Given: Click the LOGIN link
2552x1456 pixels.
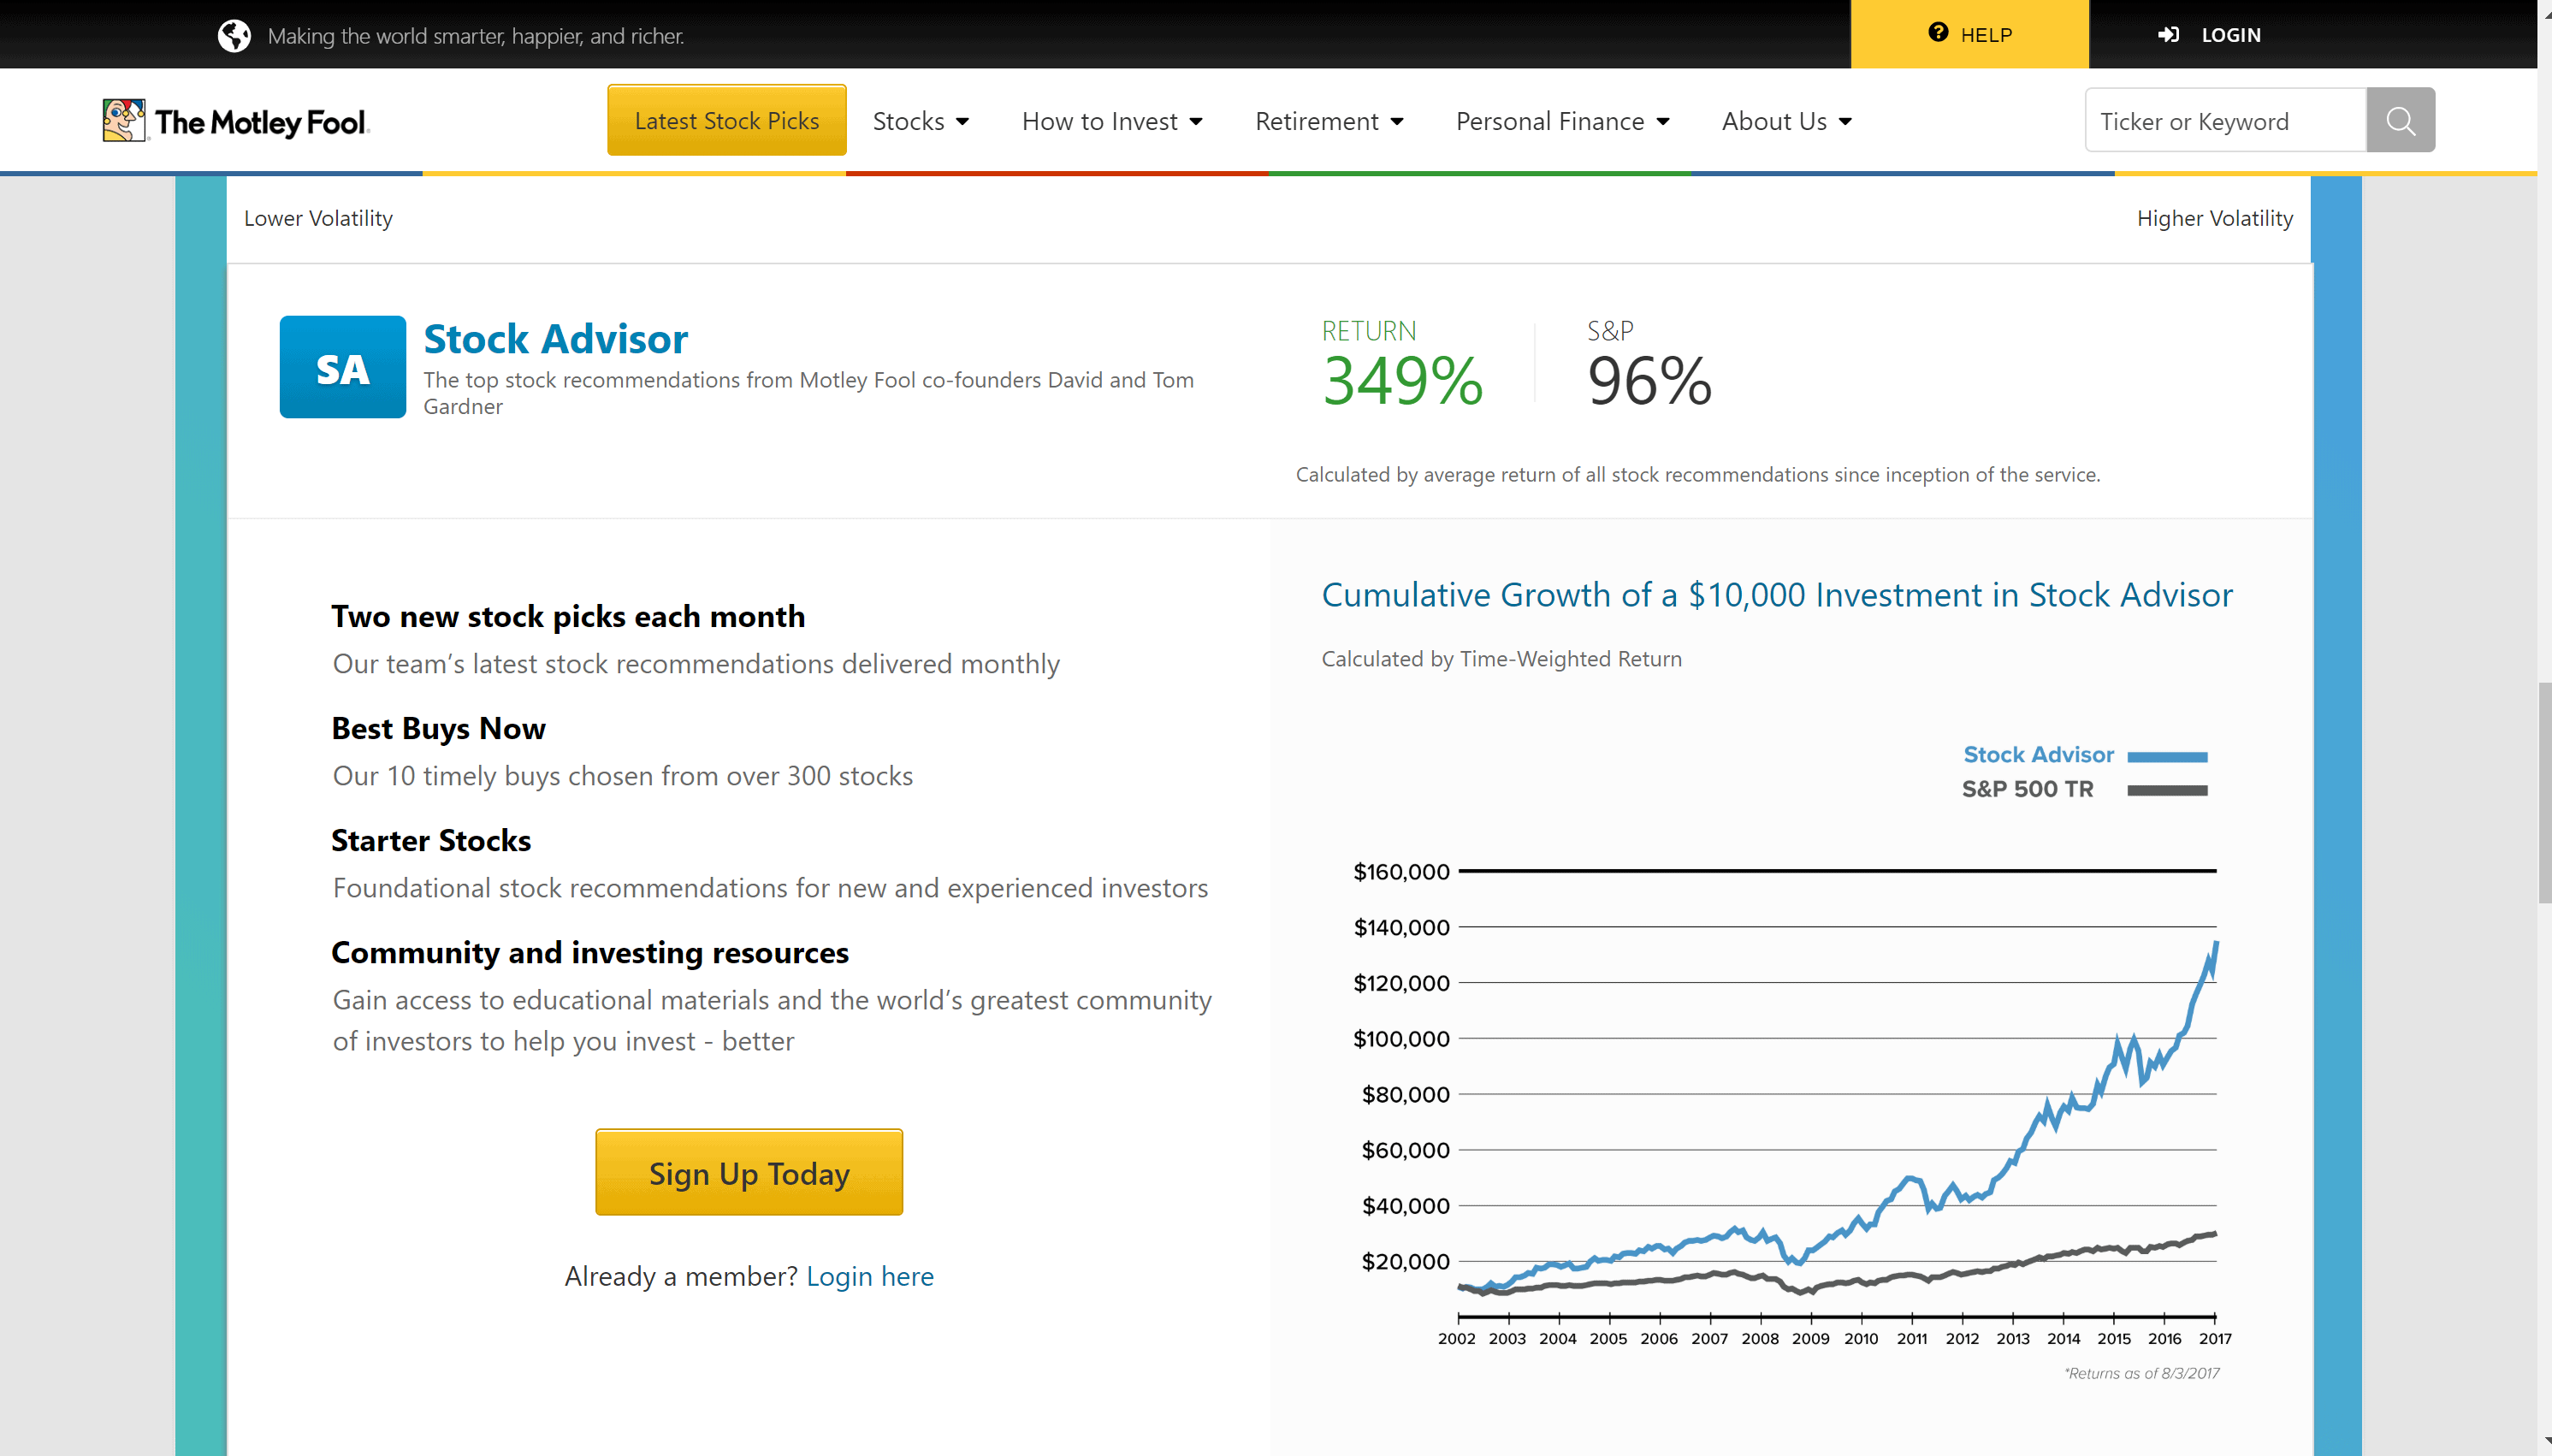Looking at the screenshot, I should tap(2230, 35).
